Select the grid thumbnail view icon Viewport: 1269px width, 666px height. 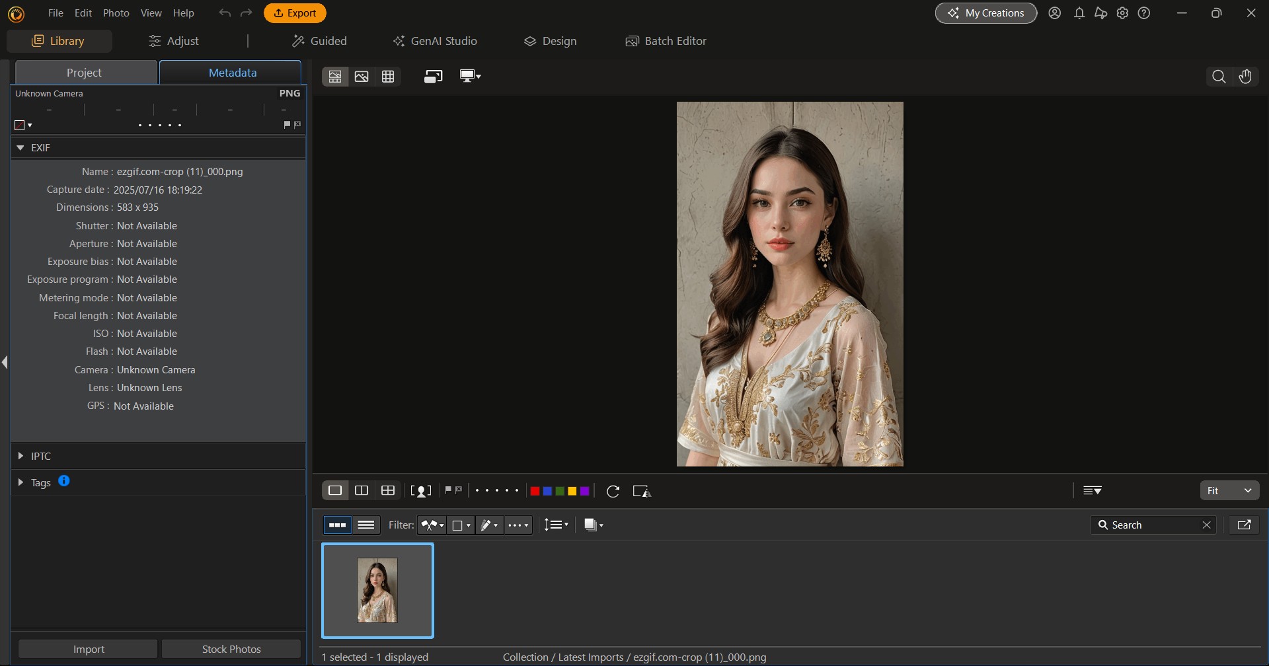388,76
